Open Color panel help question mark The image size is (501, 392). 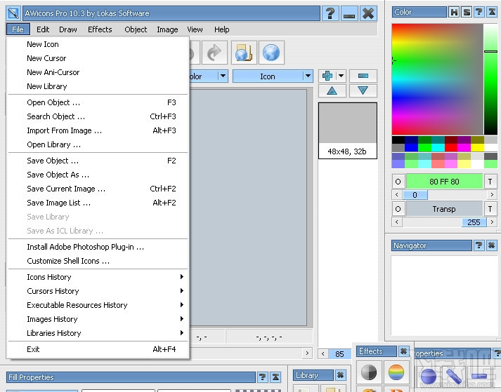click(479, 13)
